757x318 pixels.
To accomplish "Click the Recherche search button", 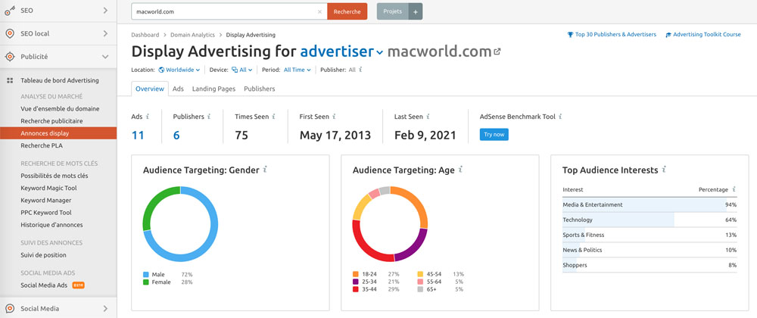I will pyautogui.click(x=347, y=11).
